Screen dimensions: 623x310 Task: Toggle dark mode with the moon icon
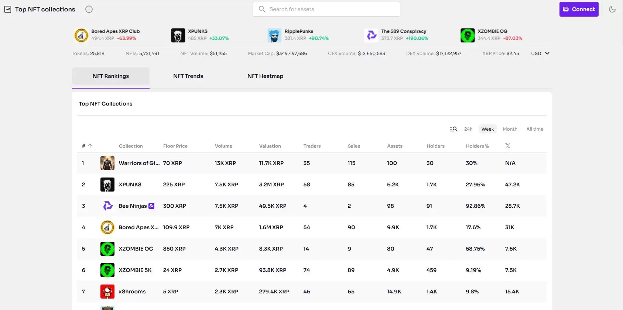point(612,9)
